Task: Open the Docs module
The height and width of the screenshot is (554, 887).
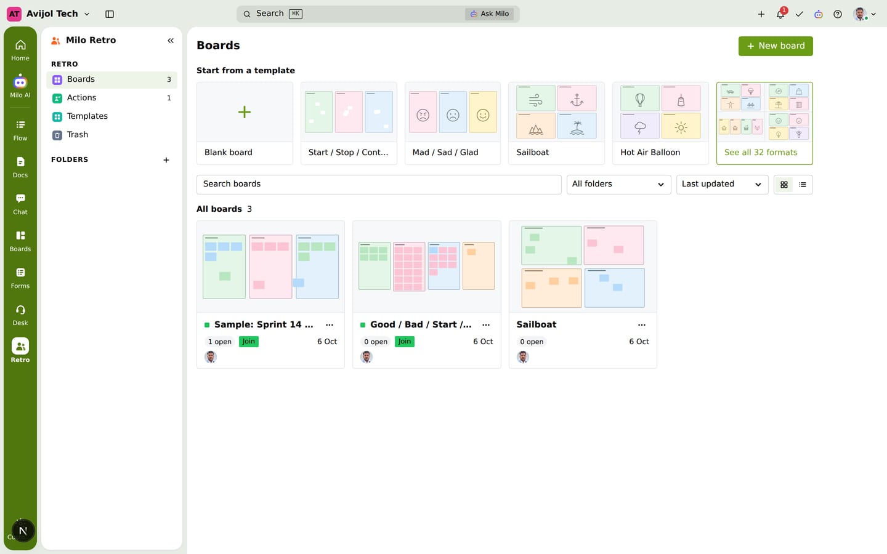Action: coord(20,167)
